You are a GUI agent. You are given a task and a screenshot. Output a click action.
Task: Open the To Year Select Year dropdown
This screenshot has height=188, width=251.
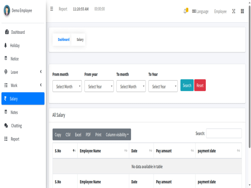click(x=163, y=86)
